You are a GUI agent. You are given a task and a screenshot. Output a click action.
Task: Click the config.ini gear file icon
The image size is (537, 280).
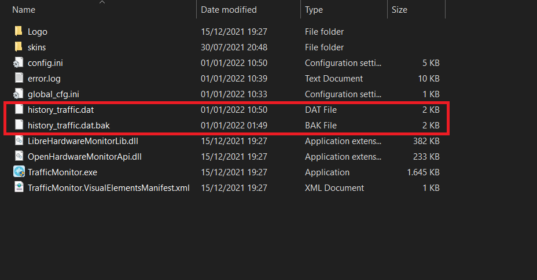(x=19, y=62)
